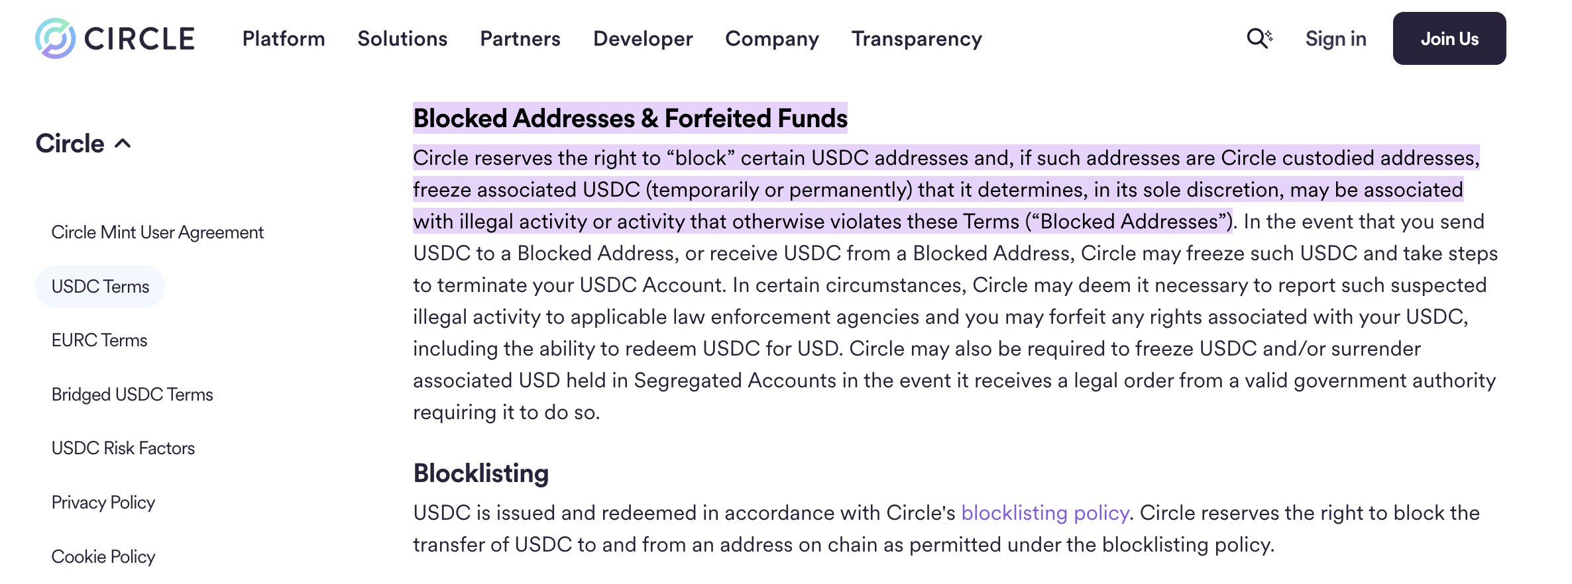Click the Sign in link
The width and height of the screenshot is (1572, 584).
tap(1335, 38)
